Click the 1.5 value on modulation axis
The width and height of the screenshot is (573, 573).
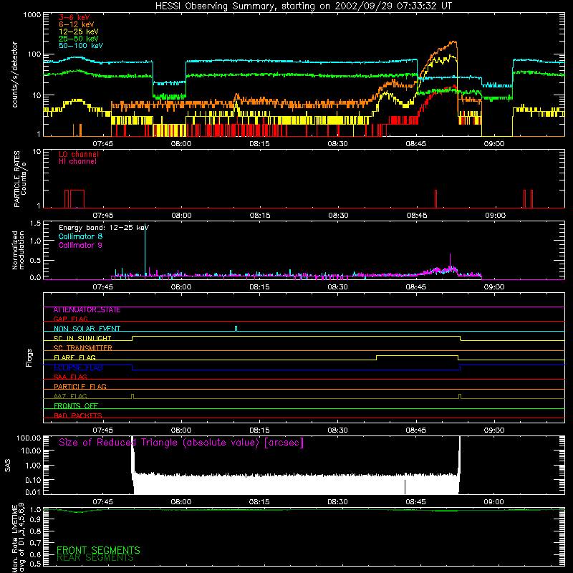coord(35,223)
